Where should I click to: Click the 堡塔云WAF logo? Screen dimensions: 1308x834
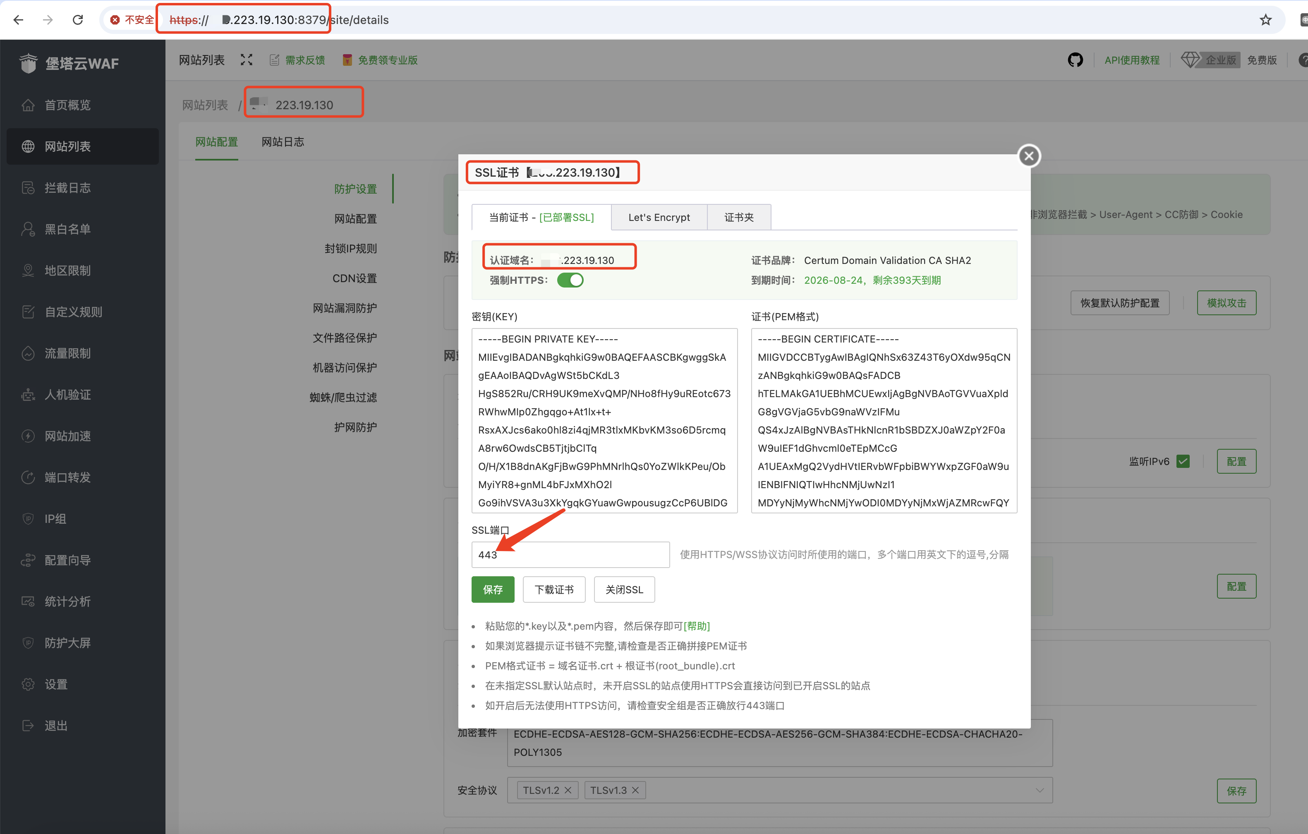pos(69,64)
